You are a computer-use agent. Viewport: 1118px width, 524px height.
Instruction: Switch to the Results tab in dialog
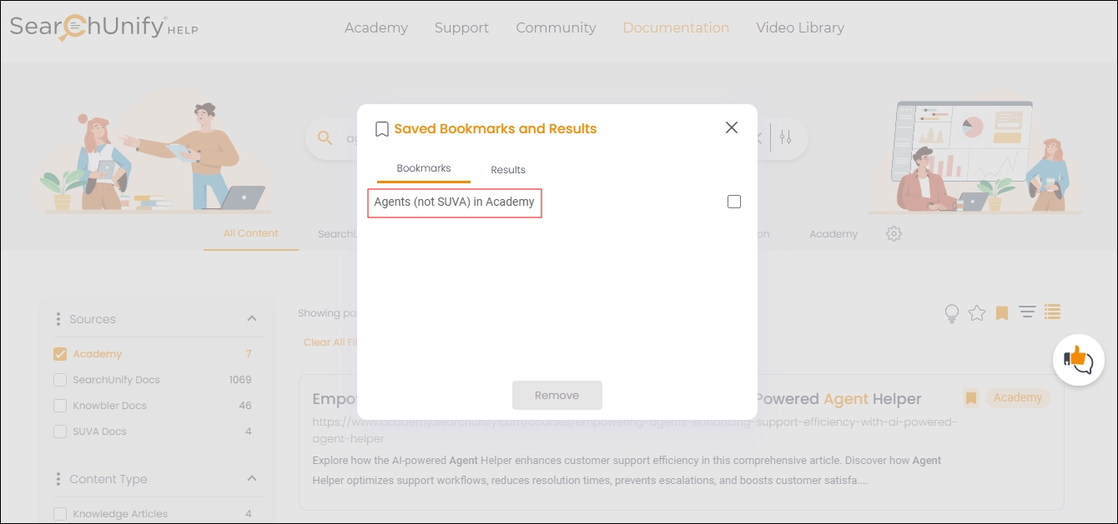coord(507,170)
